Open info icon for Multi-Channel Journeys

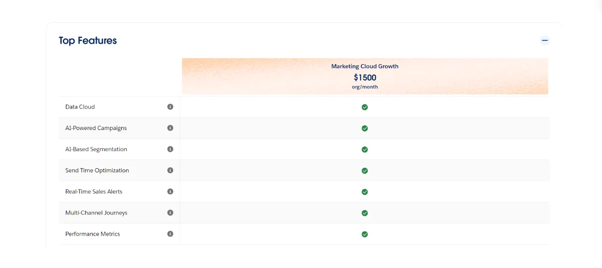(x=170, y=213)
